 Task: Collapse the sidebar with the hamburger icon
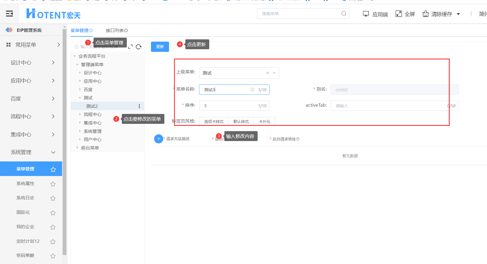tap(9, 14)
